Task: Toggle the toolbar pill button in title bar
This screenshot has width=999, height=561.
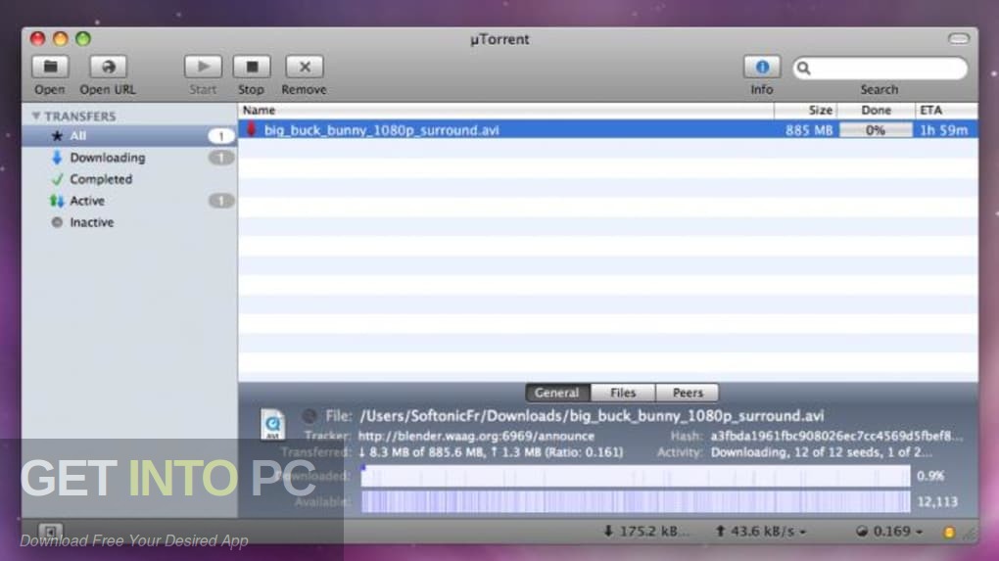Action: [958, 39]
